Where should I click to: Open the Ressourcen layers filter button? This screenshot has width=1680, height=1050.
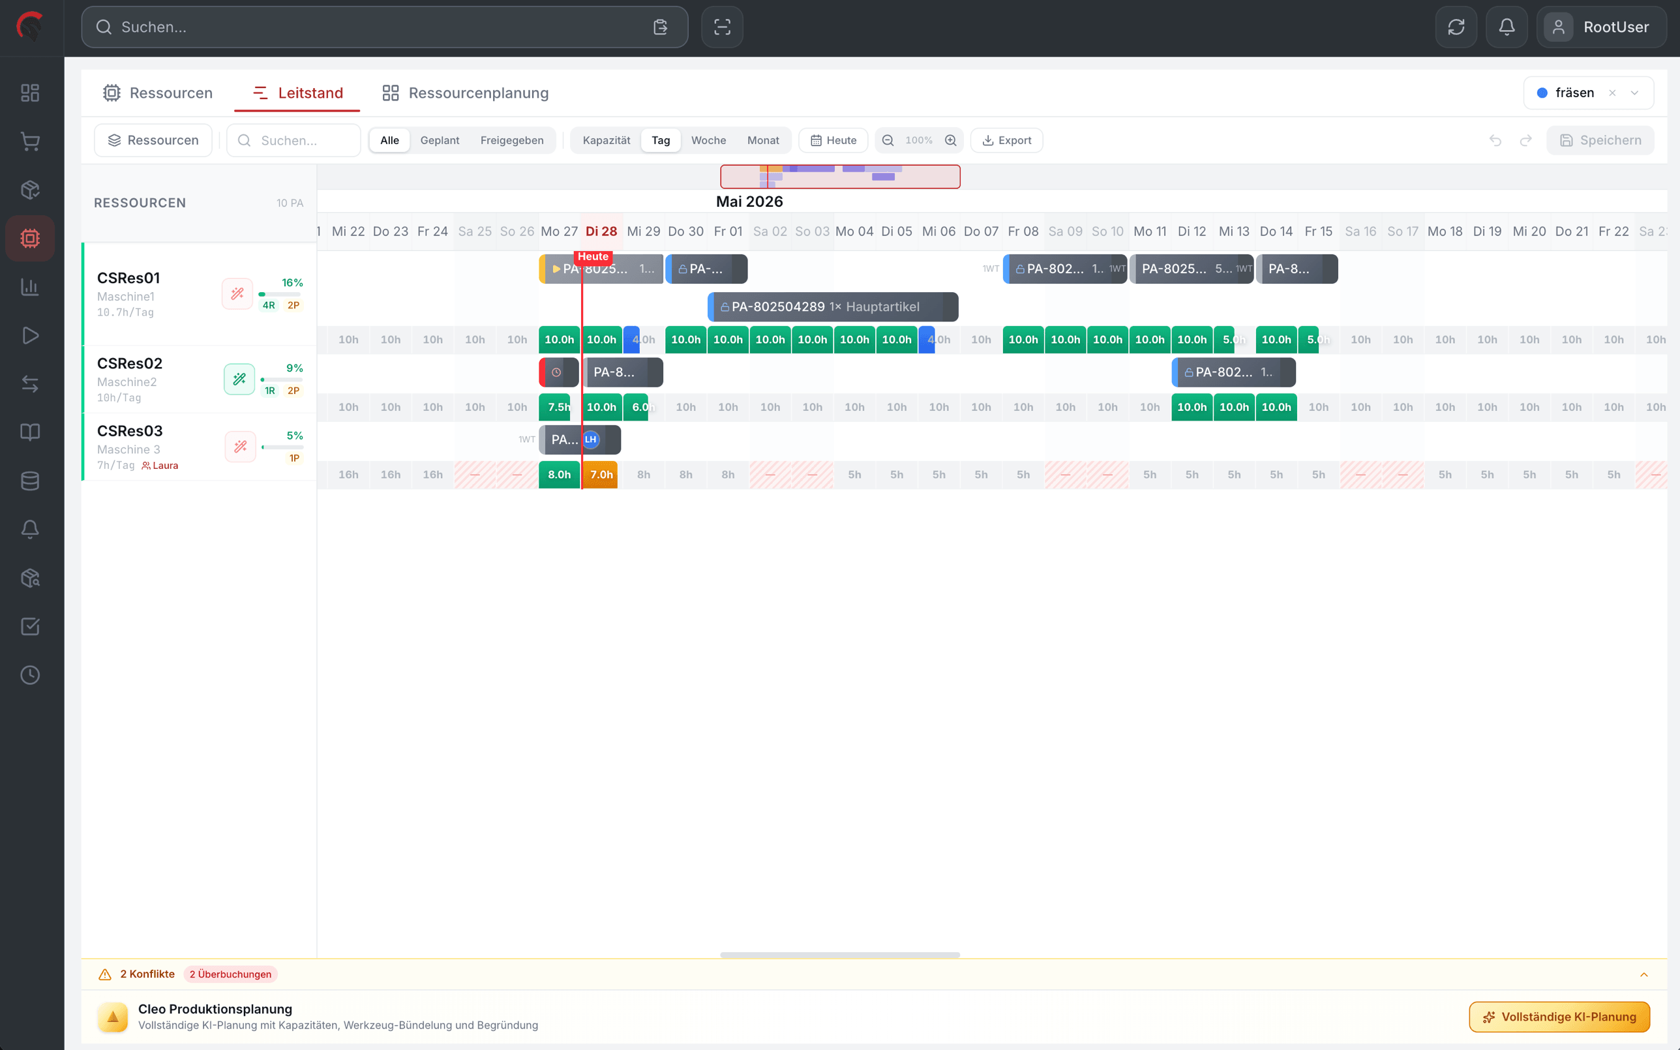(153, 140)
